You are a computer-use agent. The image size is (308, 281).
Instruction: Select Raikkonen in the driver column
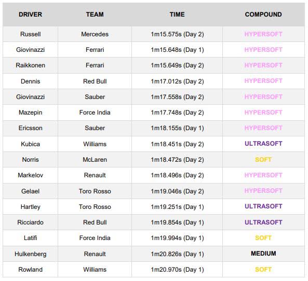pos(30,65)
